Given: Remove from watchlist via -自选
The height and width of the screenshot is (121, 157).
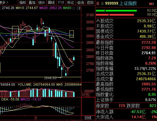Looking at the screenshot, I should coord(80,2).
